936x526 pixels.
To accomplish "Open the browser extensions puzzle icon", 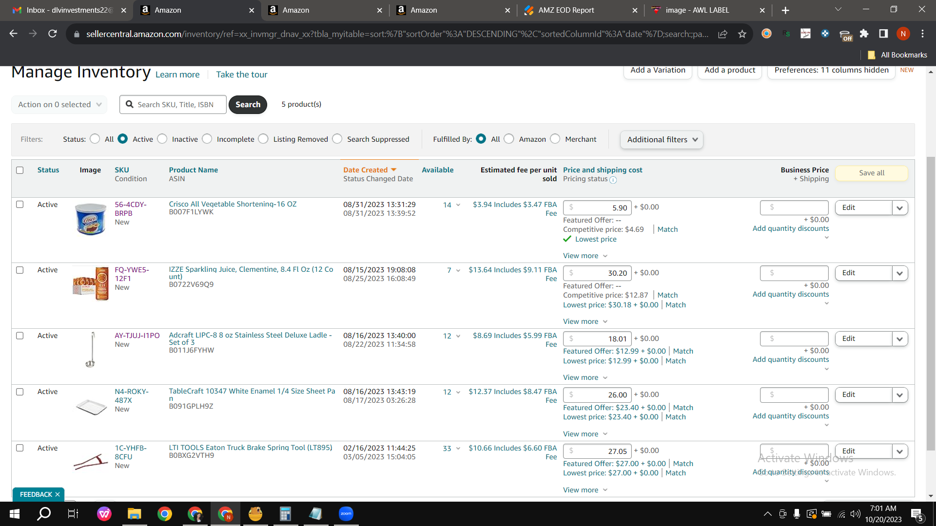I will pyautogui.click(x=864, y=34).
